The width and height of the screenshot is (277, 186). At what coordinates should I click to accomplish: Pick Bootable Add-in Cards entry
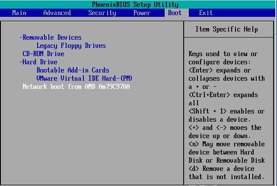click(x=73, y=70)
